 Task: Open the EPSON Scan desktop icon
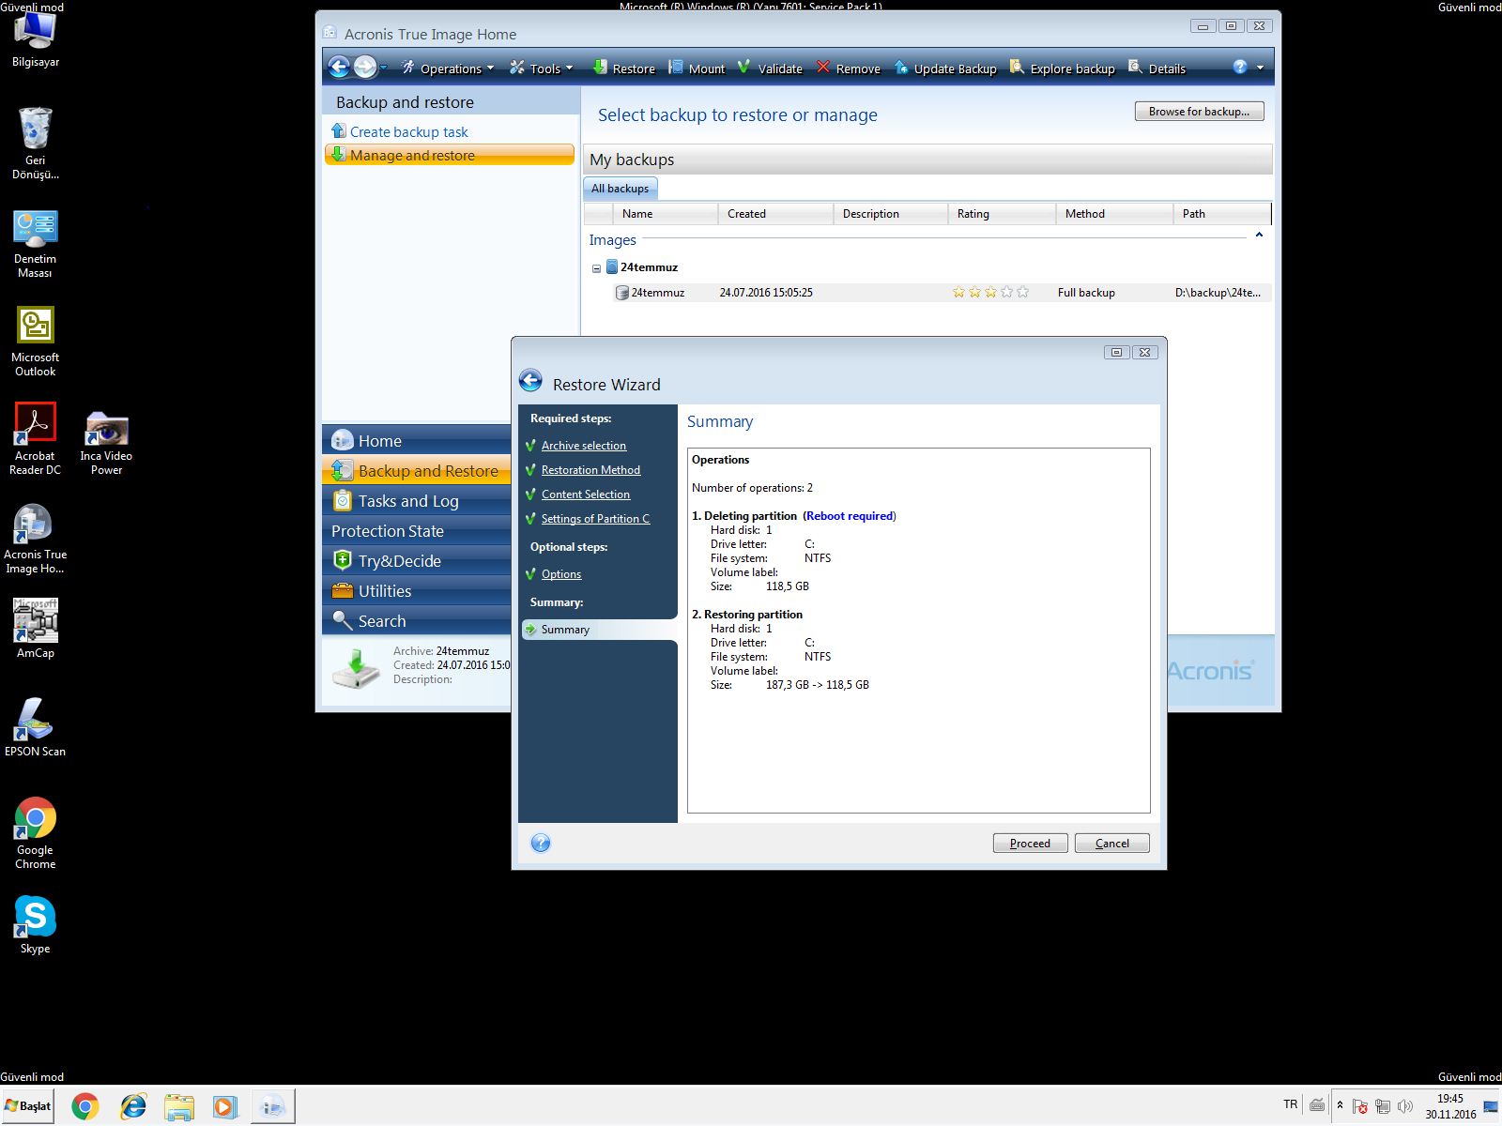coord(36,727)
